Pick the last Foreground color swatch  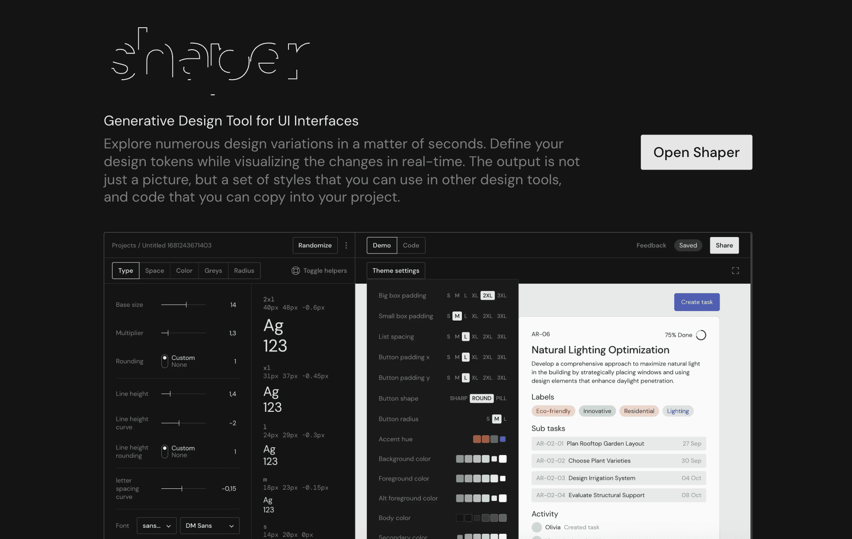[503, 478]
